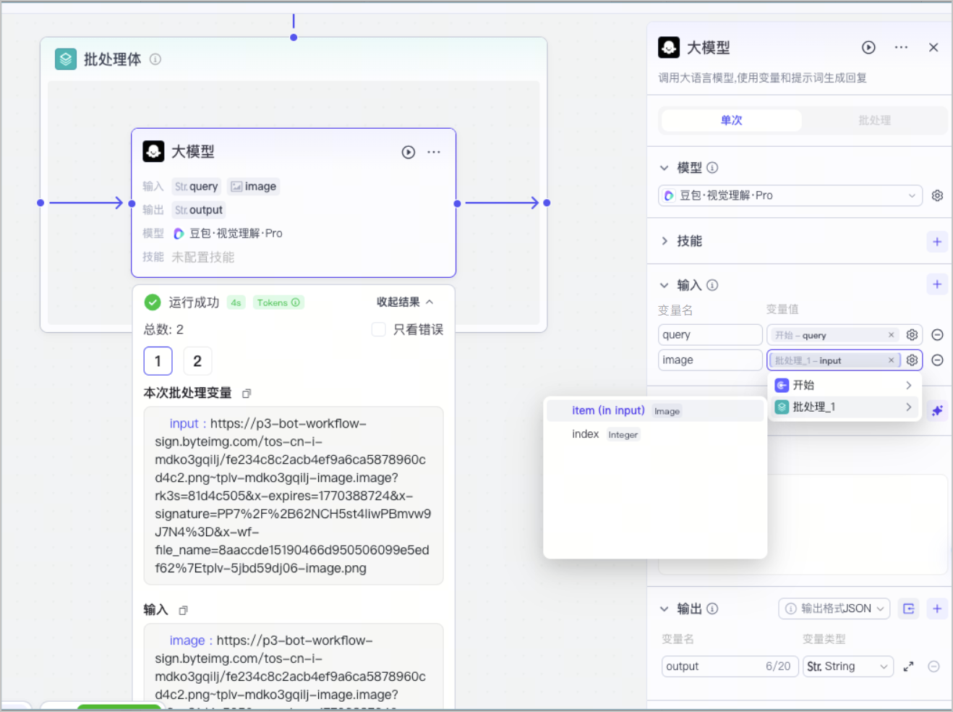
Task: Click image input tag on node
Action: (x=253, y=187)
